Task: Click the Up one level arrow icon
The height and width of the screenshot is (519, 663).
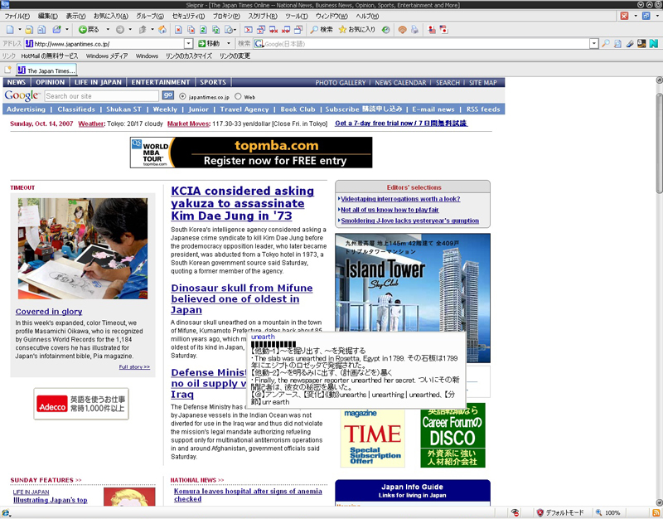Action: [143, 30]
